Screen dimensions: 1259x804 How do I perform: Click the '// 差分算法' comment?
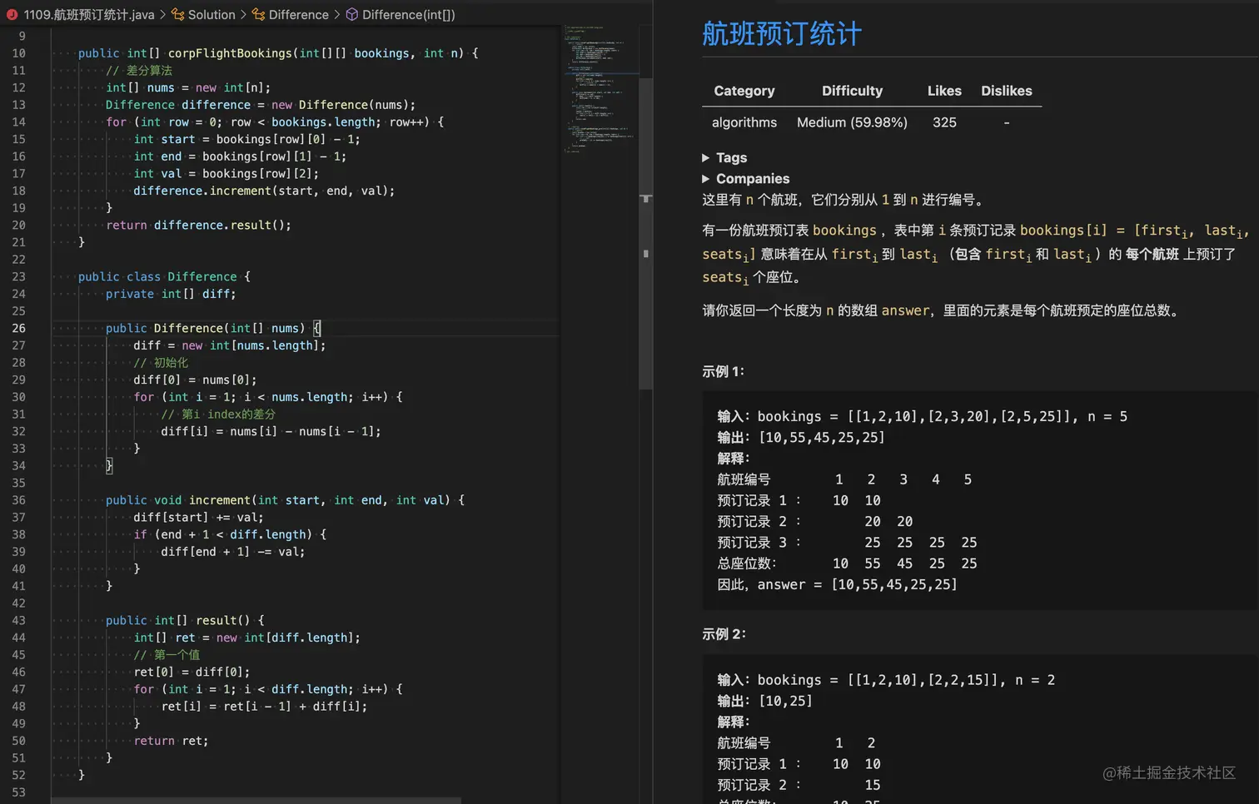click(139, 71)
